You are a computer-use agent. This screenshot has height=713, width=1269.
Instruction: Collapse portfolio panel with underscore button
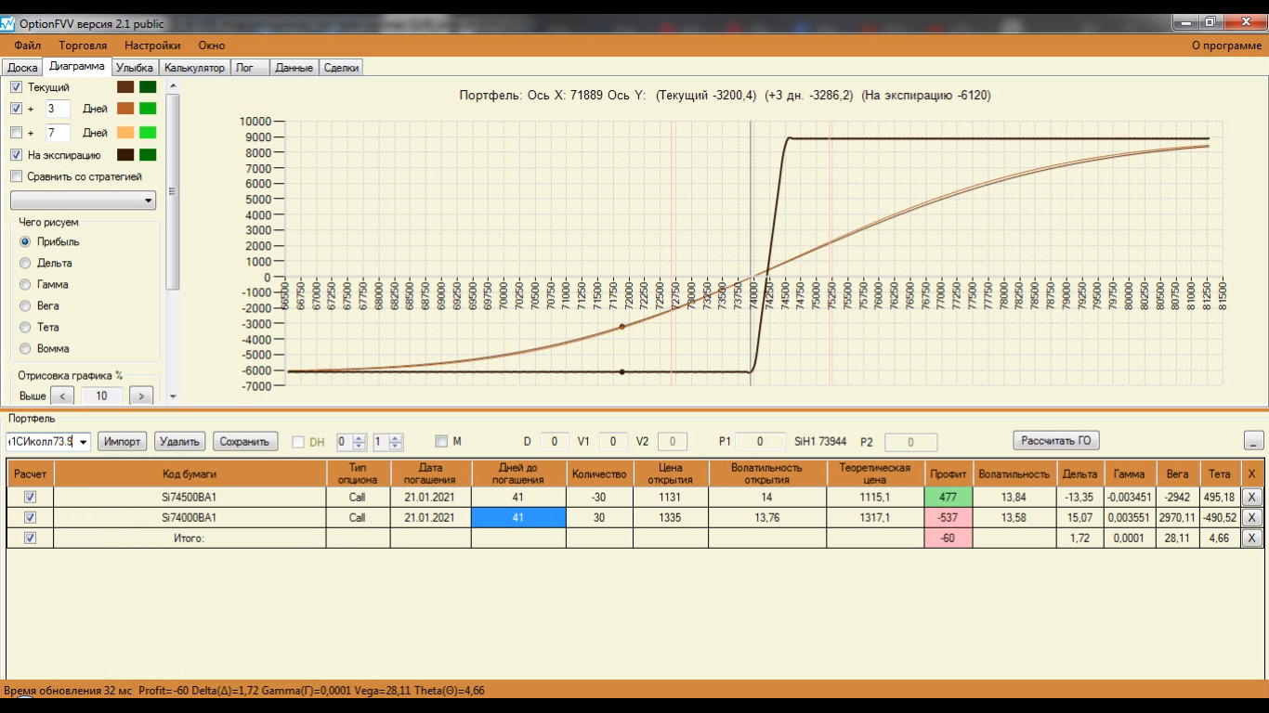pos(1253,441)
